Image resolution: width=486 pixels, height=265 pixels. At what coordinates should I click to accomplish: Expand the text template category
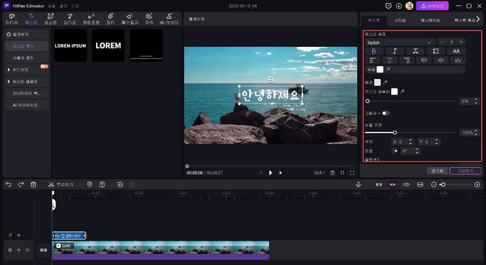tap(9, 81)
